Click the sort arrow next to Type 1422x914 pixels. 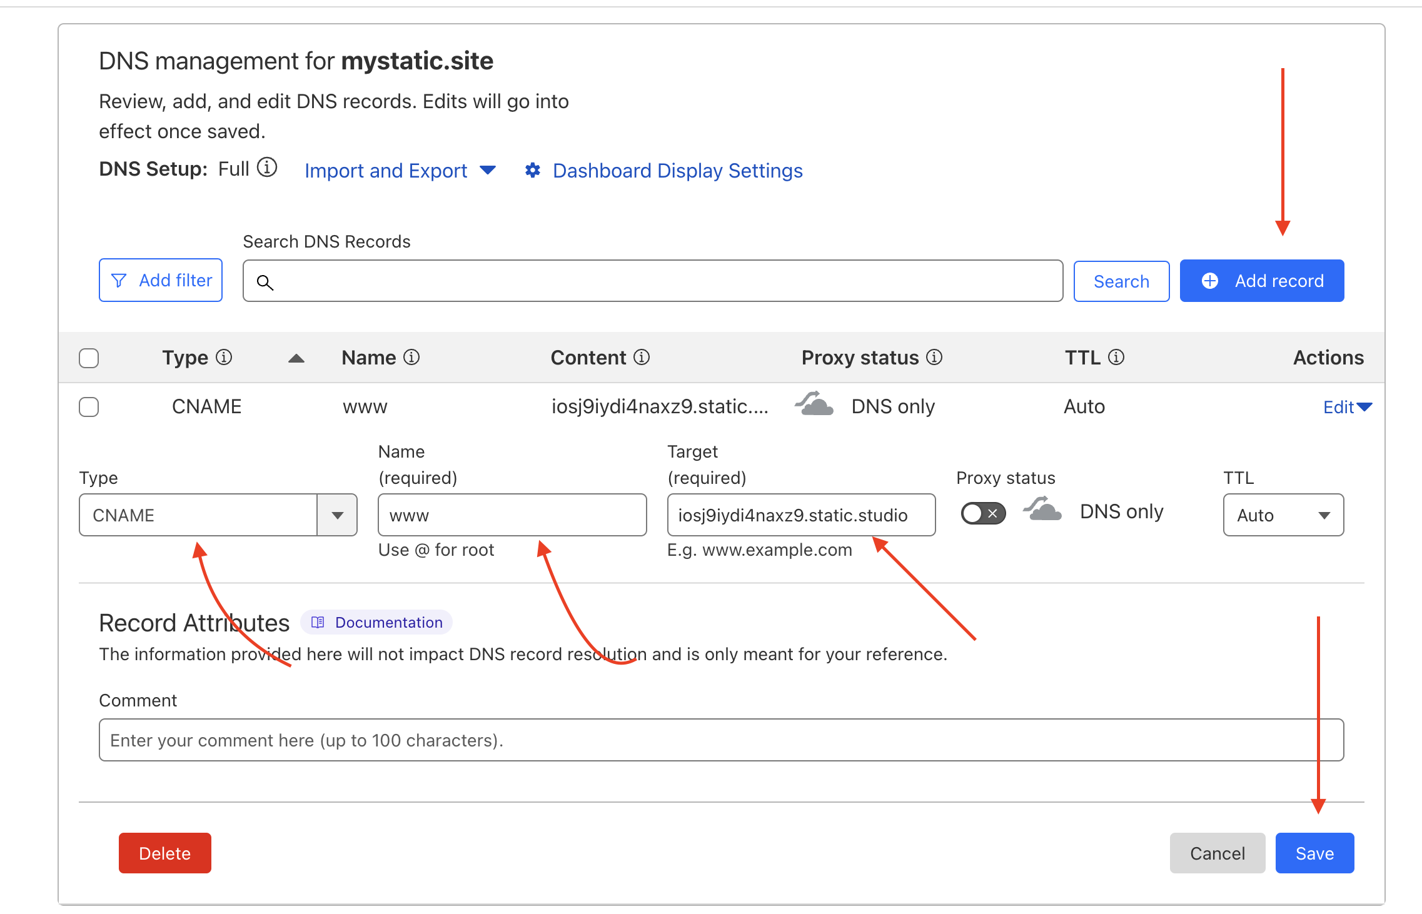coord(296,358)
